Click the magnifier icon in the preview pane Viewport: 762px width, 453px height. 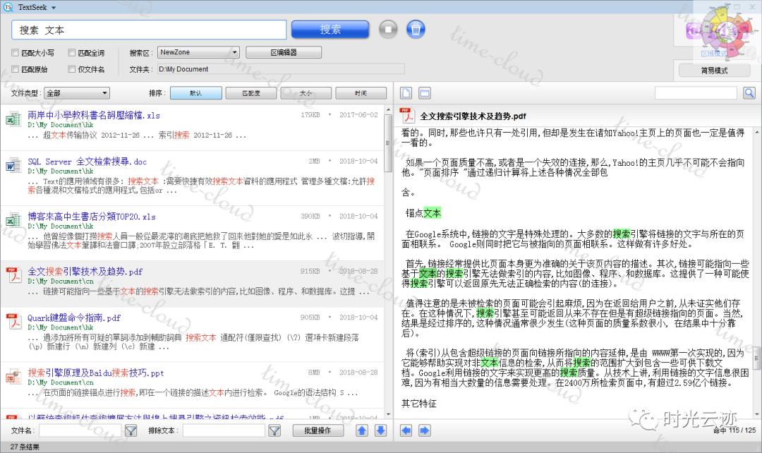click(x=749, y=92)
